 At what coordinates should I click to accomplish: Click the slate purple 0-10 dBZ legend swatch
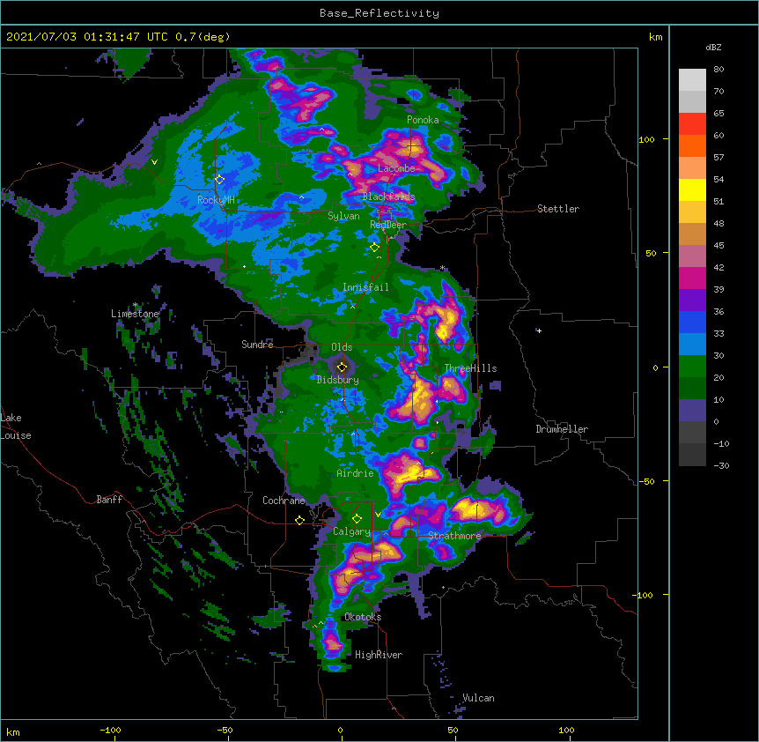692,411
